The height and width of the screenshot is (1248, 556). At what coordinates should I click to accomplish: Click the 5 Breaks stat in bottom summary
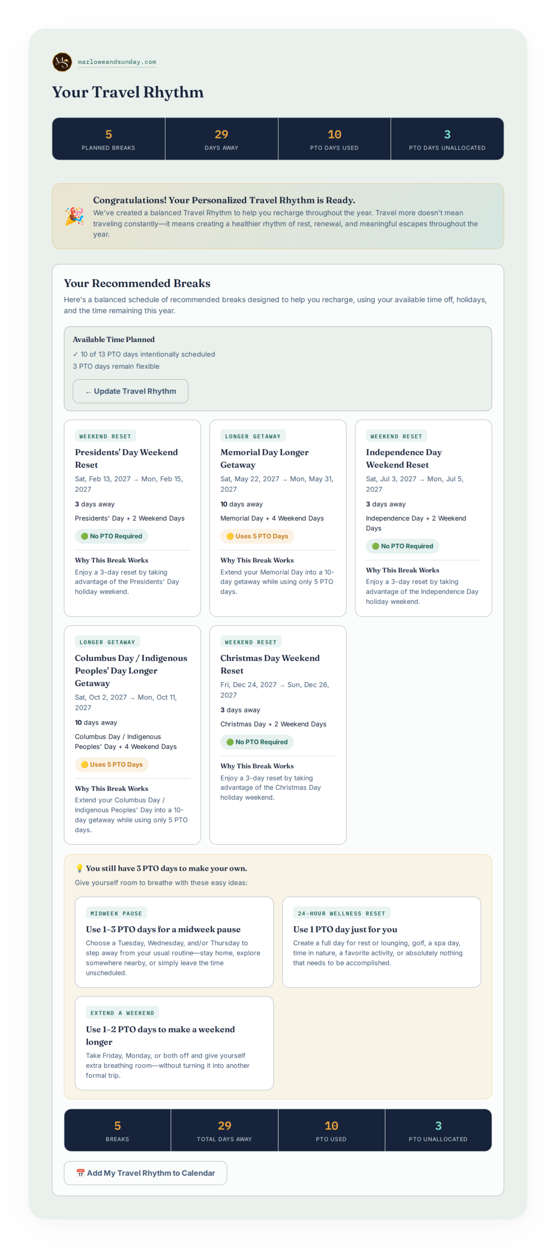point(117,1130)
